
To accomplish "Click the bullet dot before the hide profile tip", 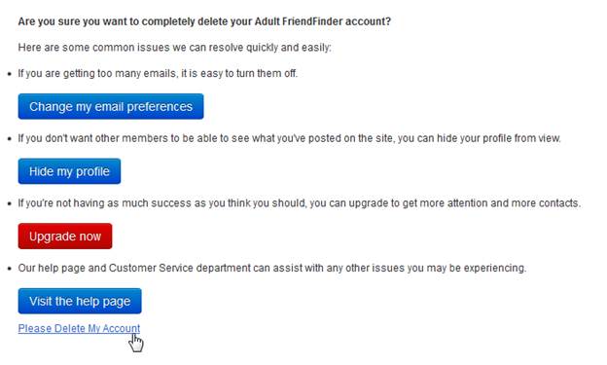I will click(10, 139).
